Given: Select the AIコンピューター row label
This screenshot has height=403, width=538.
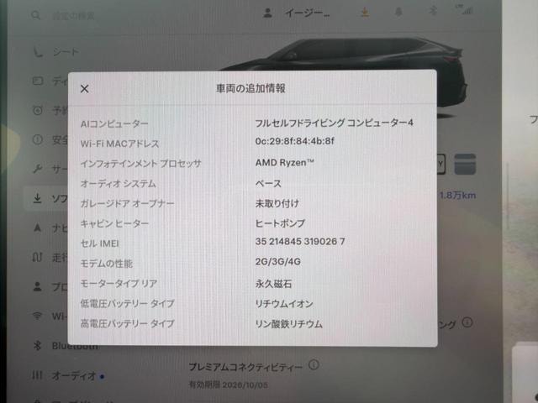Looking at the screenshot, I should pyautogui.click(x=114, y=123).
